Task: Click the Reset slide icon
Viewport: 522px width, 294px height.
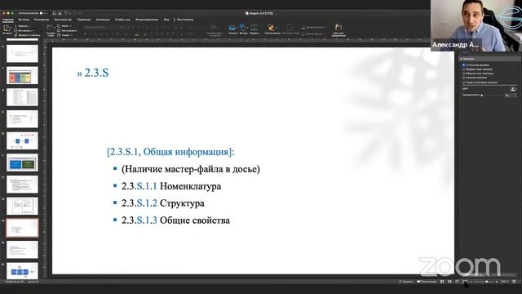Action: [x=59, y=30]
